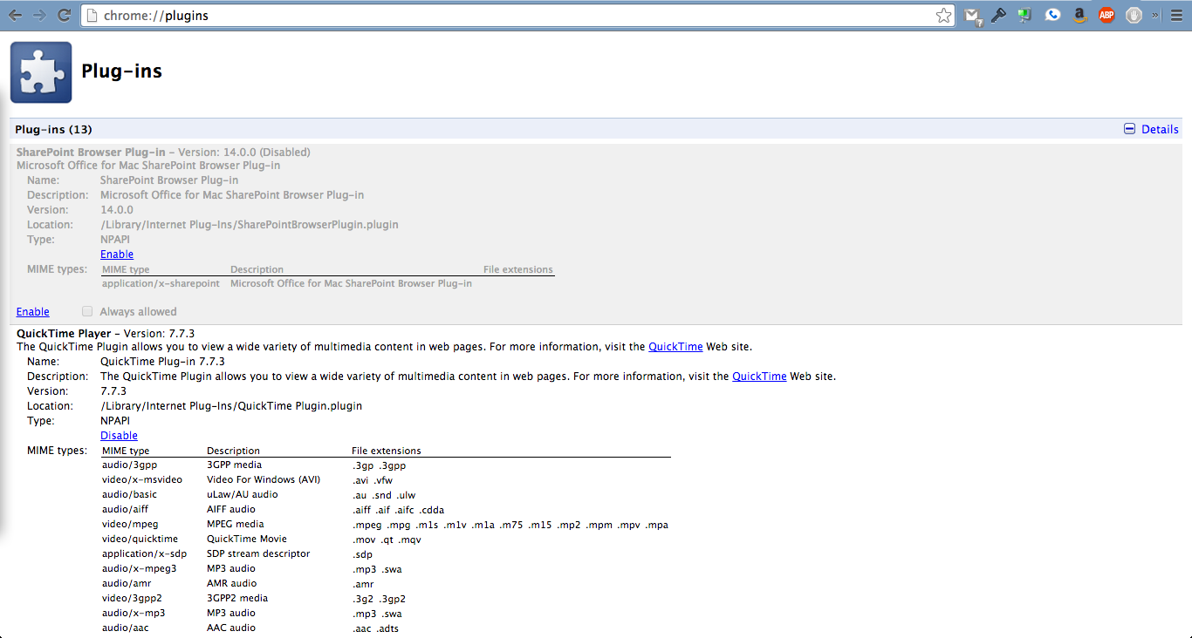Click the audio/basic MIME type
The image size is (1192, 638).
[x=129, y=495]
